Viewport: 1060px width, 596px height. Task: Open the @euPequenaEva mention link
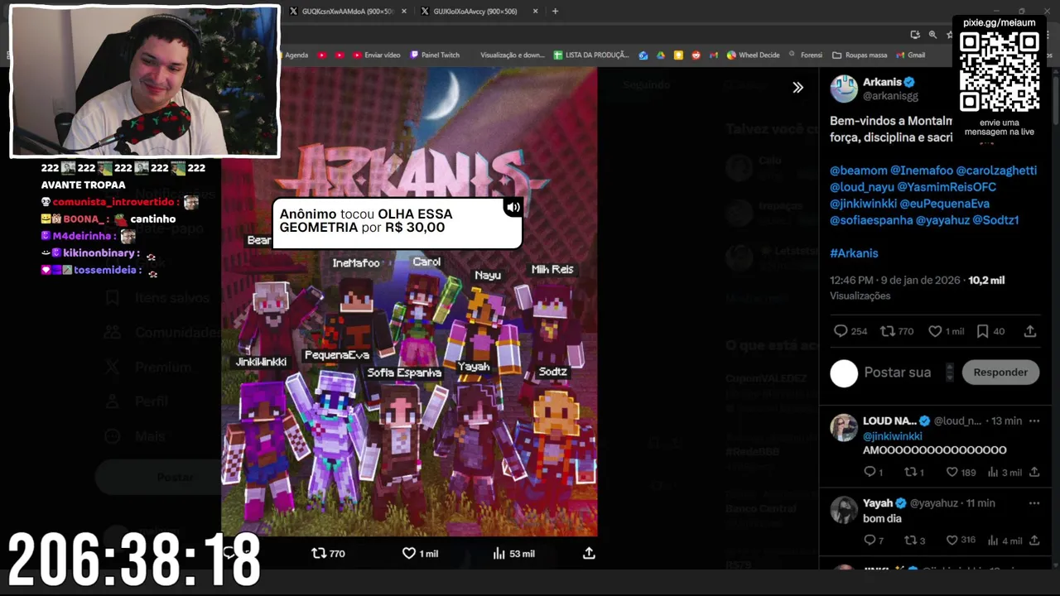[945, 204]
